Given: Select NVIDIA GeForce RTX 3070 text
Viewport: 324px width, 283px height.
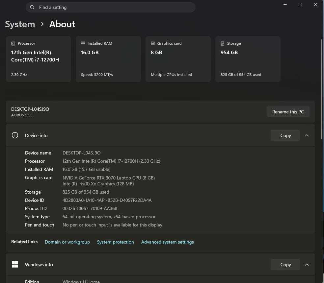Looking at the screenshot, I should [108, 178].
